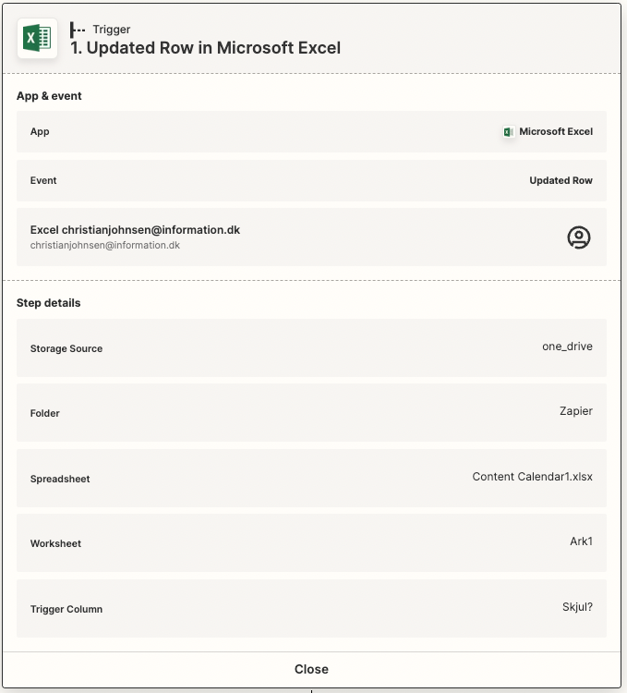Select 'Content Calendar1.xlsx' spreadsheet value

point(533,477)
